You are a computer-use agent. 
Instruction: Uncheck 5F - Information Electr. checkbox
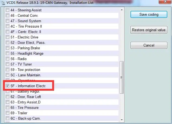point(7,86)
